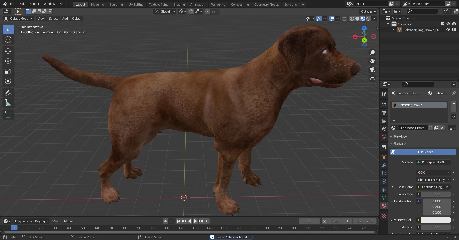Jump to timeline start frame
The image size is (459, 240).
pos(178,221)
